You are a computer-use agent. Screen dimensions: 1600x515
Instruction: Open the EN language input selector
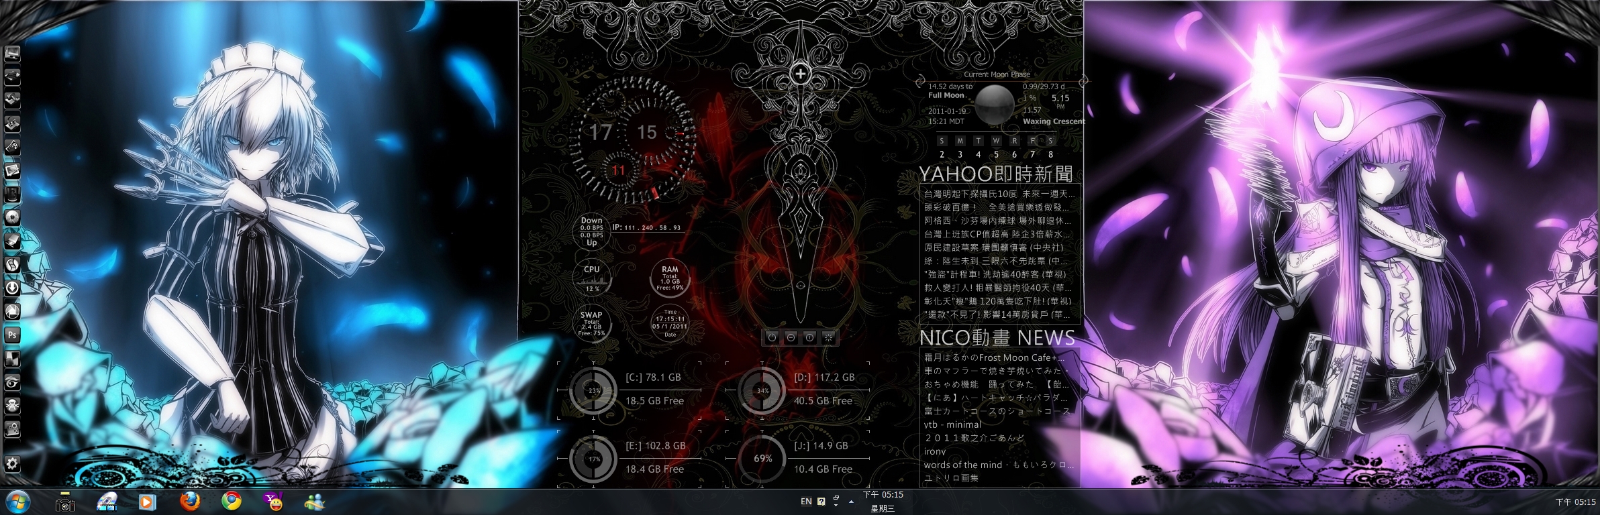(x=806, y=502)
